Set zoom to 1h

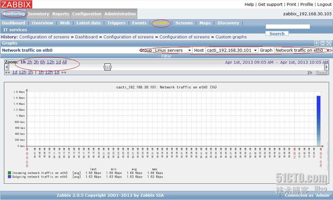[23, 62]
